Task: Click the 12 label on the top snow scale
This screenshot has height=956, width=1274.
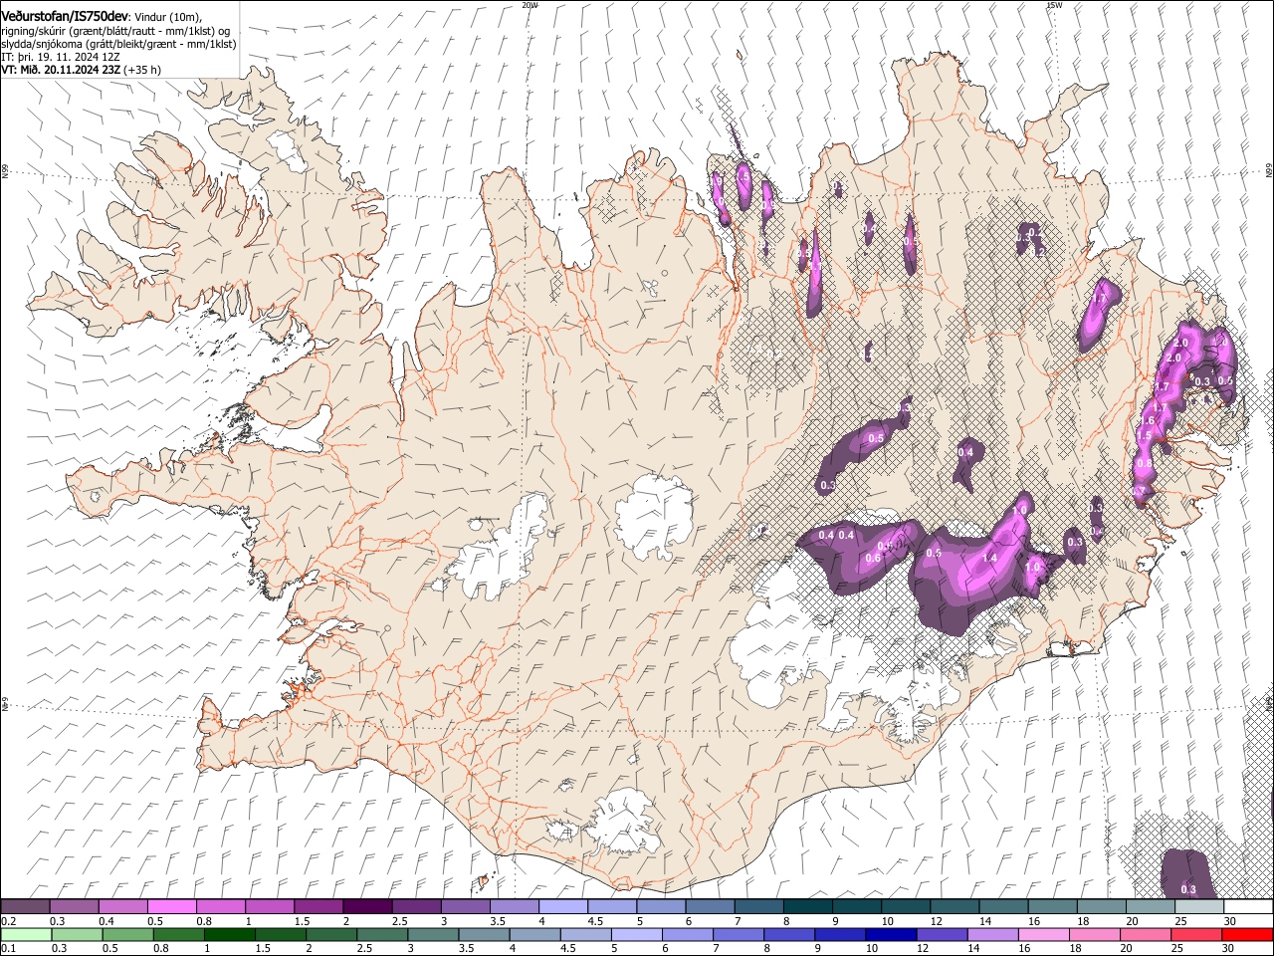Action: (x=938, y=921)
